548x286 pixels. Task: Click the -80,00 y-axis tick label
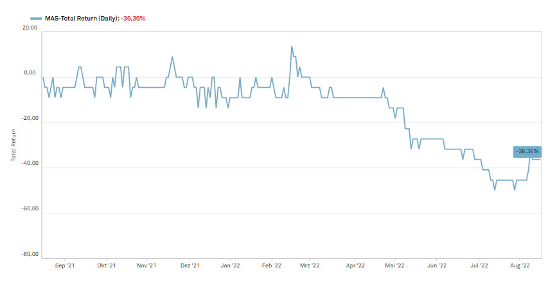click(x=30, y=254)
